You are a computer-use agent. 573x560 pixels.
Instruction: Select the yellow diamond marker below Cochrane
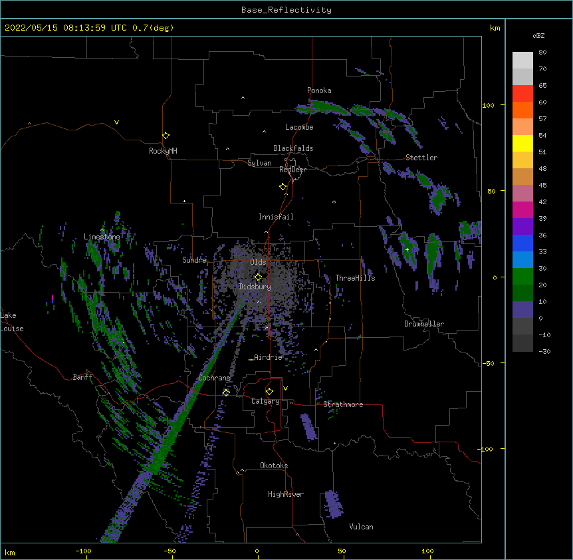[226, 392]
